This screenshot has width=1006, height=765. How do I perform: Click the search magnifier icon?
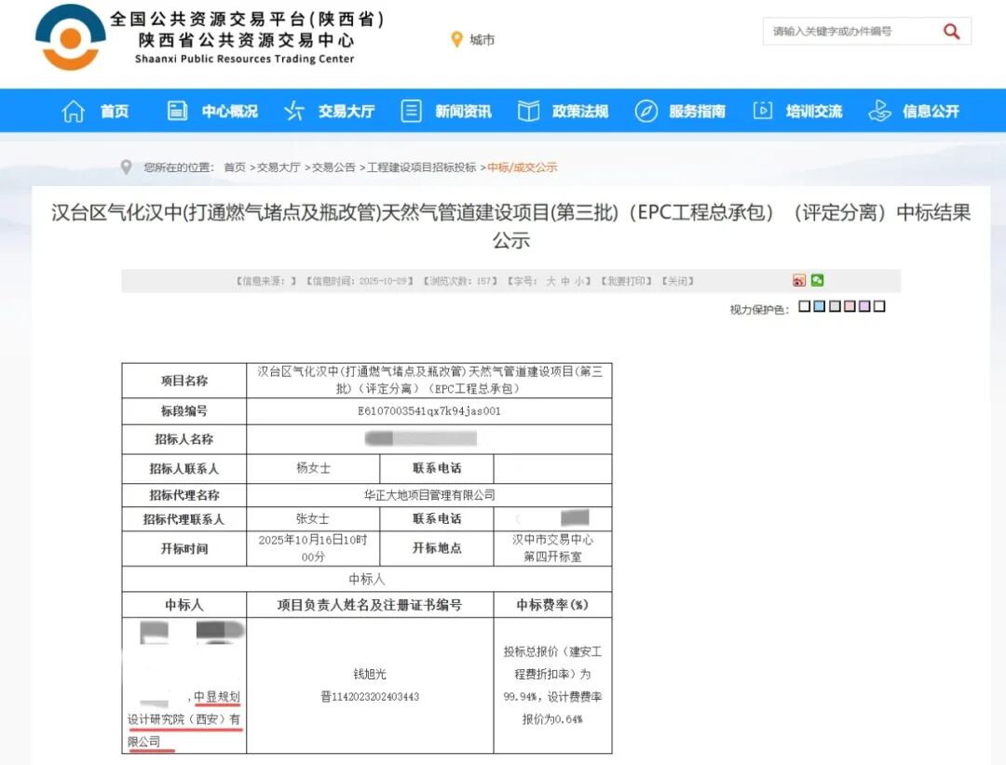pos(951,32)
